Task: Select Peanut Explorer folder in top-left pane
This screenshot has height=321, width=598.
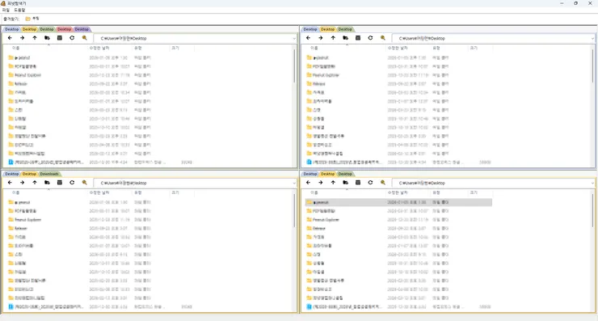Action: click(27, 75)
